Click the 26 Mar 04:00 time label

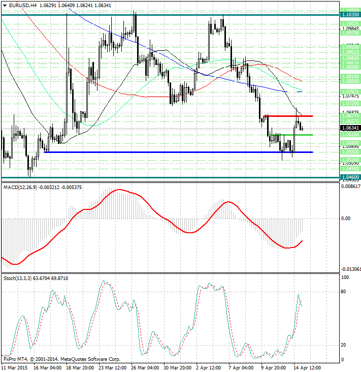145,368
